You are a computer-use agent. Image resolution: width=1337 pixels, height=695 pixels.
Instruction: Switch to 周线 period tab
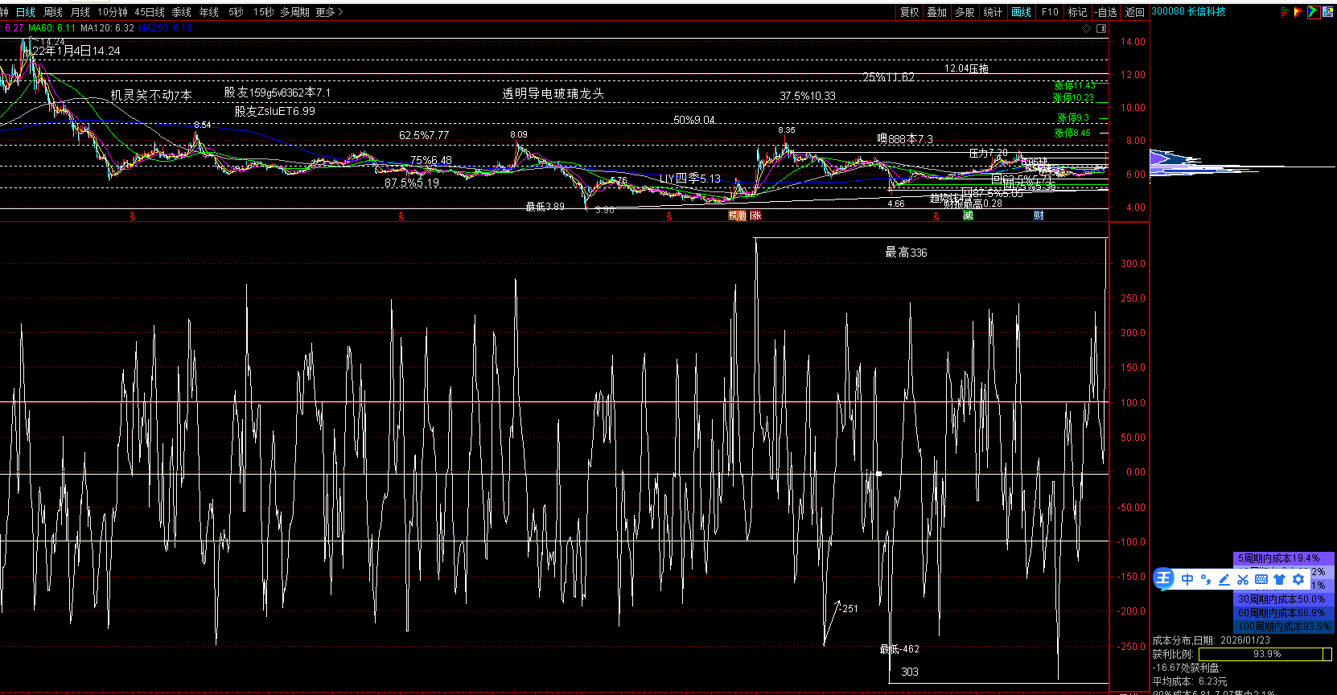click(x=53, y=12)
